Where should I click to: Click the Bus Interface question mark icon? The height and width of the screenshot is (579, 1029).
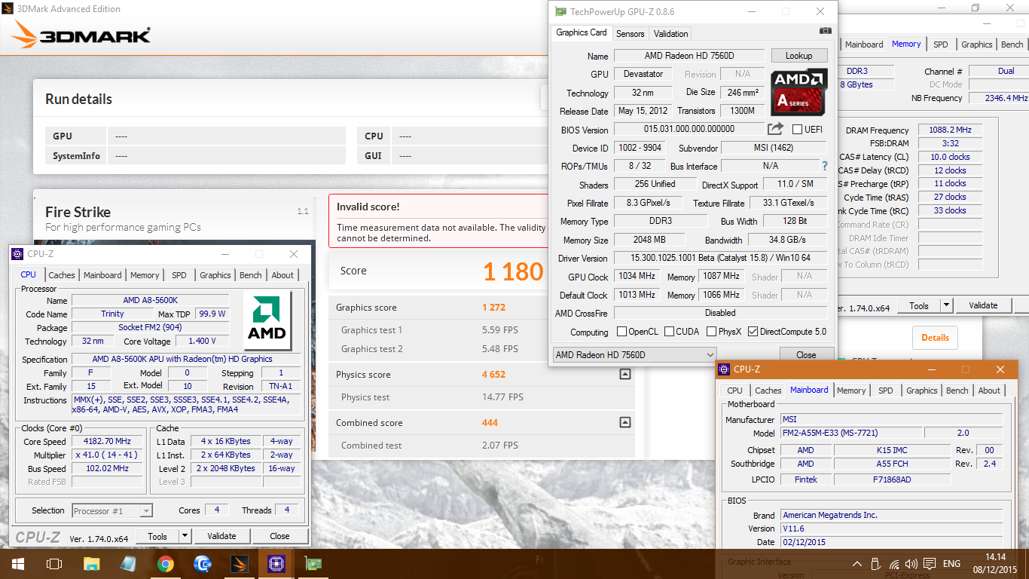pyautogui.click(x=825, y=166)
